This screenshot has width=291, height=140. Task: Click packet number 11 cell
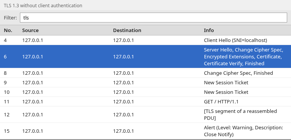(x=6, y=101)
